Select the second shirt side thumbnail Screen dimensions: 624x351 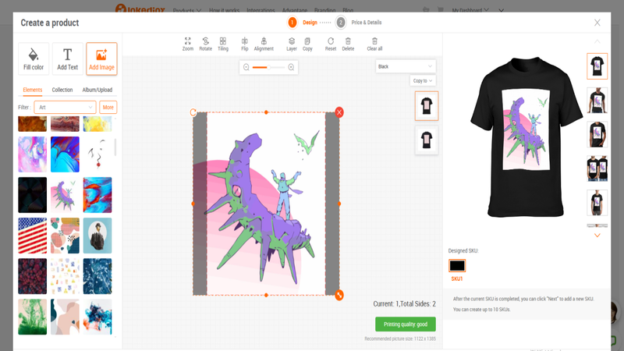click(x=427, y=140)
